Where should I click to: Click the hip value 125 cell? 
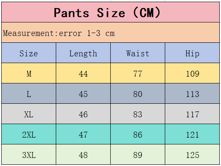pos(192,155)
